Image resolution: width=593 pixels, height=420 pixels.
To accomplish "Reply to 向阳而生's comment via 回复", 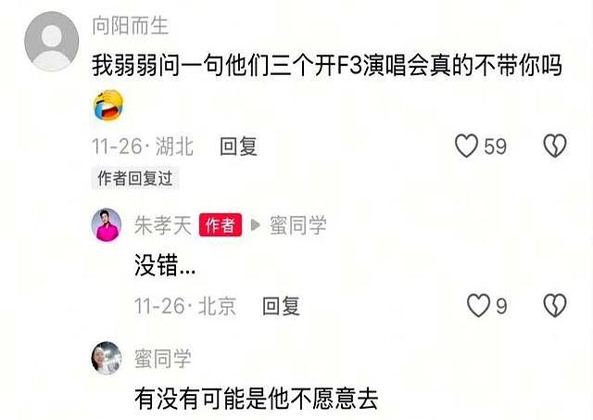I will 239,146.
